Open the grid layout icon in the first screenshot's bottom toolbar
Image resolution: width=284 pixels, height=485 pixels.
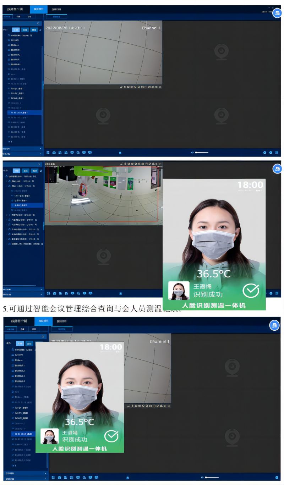(48, 153)
